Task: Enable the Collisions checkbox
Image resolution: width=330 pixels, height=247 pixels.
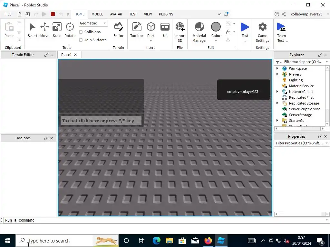Action: 81,32
